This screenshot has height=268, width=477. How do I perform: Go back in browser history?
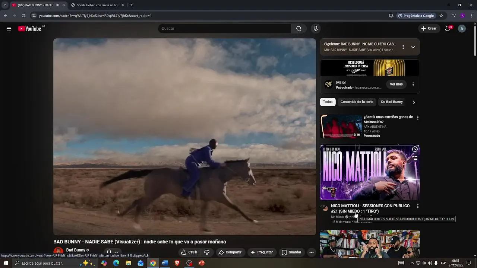5,16
